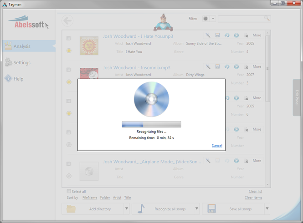Screen dimensions: 303x223
Task: Tick the checkbox for Insomnia.mp3
Action: (69, 70)
